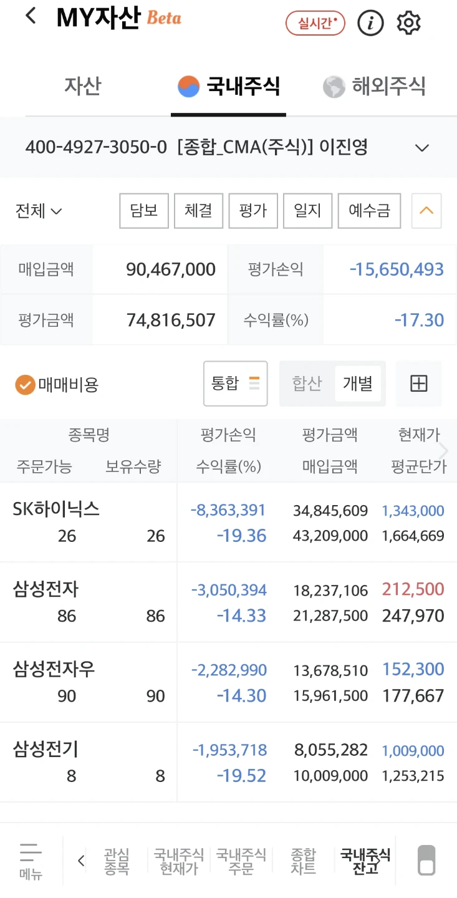Tap the MY자산 Beta page title
This screenshot has height=898, width=457.
118,18
